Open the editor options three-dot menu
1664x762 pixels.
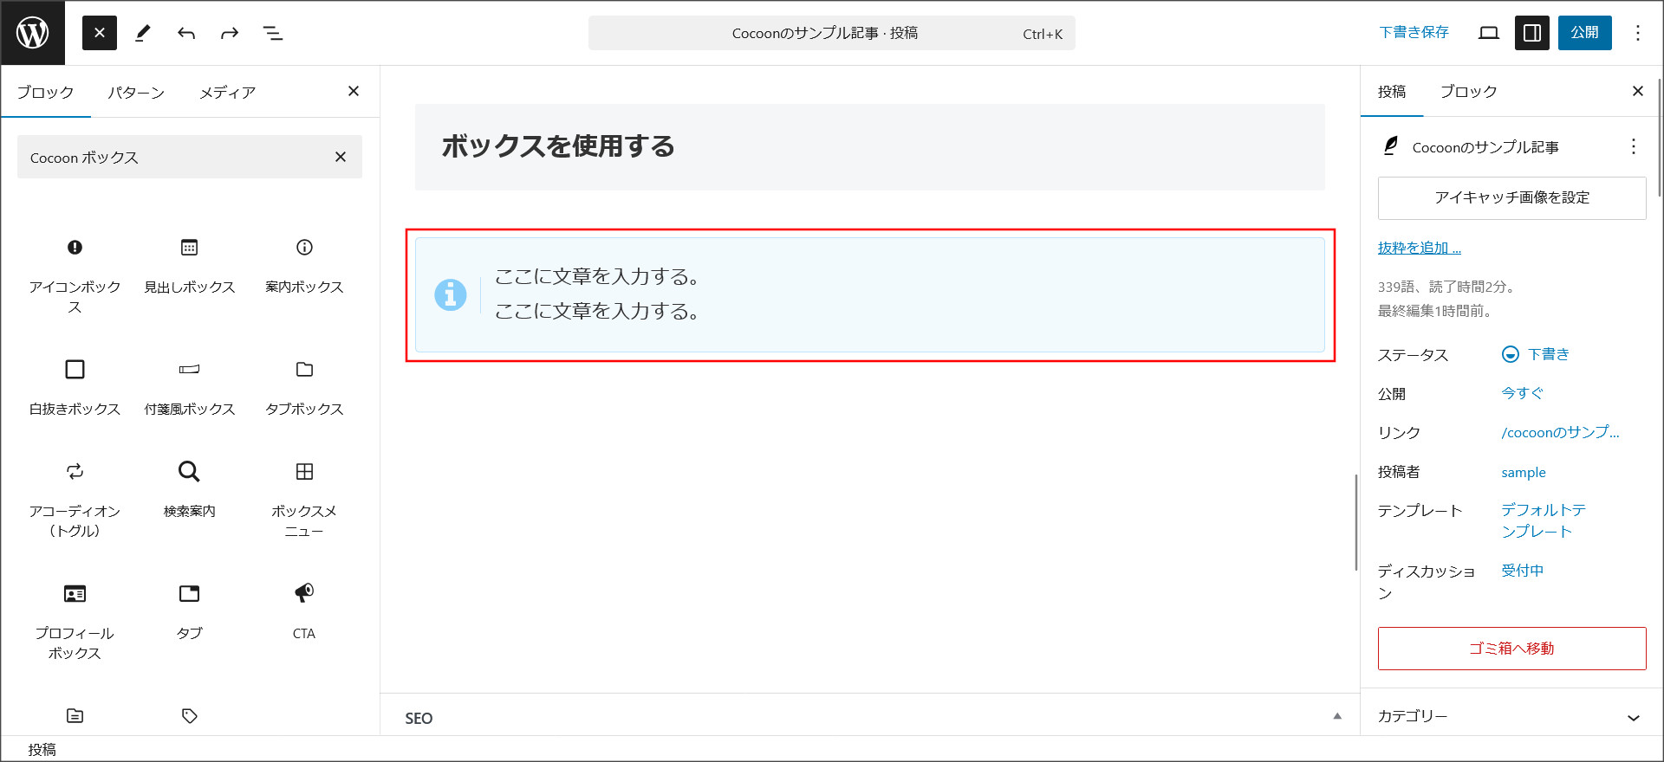coord(1638,33)
